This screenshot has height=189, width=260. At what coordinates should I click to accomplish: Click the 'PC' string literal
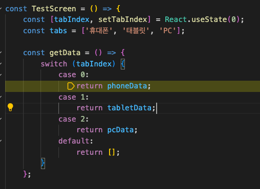click(x=167, y=31)
